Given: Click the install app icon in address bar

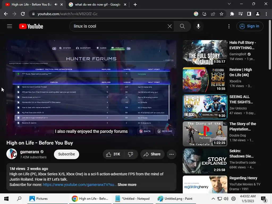Looking at the screenshot, I should point(205,14).
